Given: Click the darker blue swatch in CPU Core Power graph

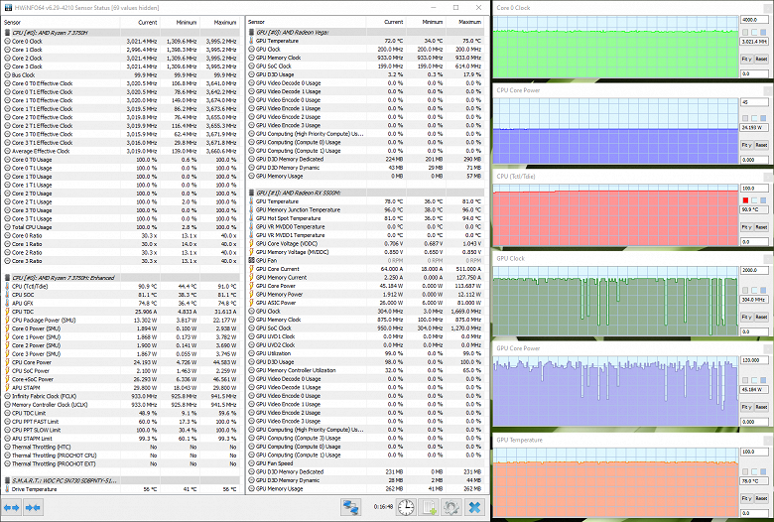Looking at the screenshot, I should click(763, 118).
